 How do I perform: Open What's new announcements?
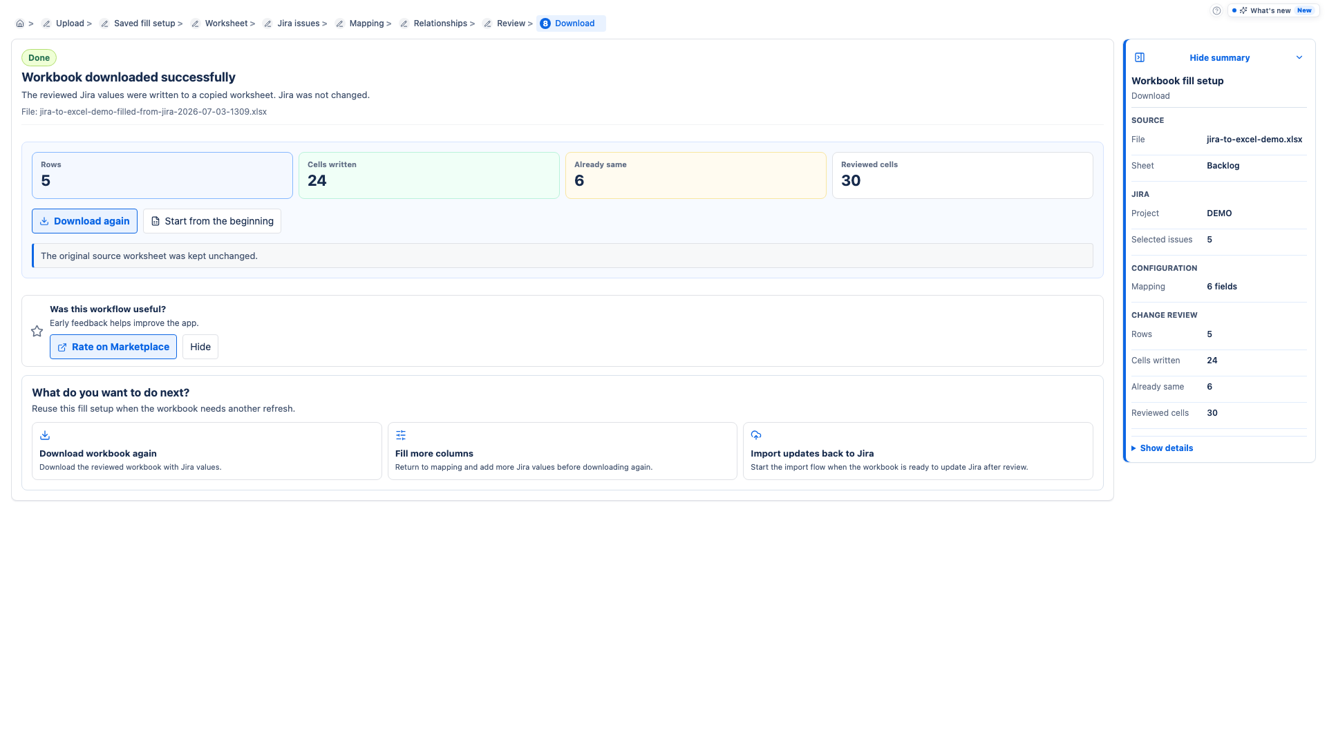(x=1273, y=10)
